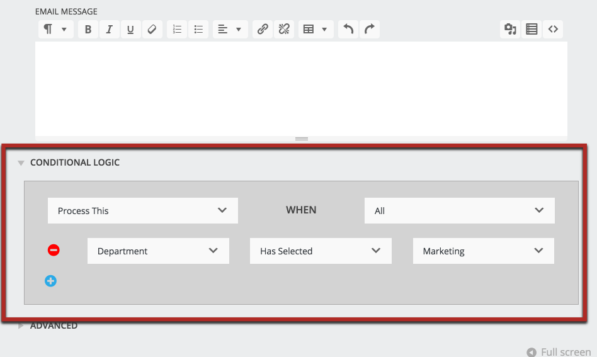The width and height of the screenshot is (597, 357).
Task: Change the Has Selected comparison dropdown
Action: (x=321, y=251)
